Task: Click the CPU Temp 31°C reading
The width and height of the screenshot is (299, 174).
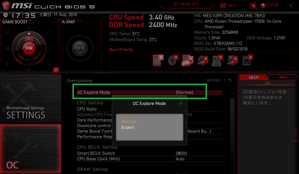Action: [124, 34]
